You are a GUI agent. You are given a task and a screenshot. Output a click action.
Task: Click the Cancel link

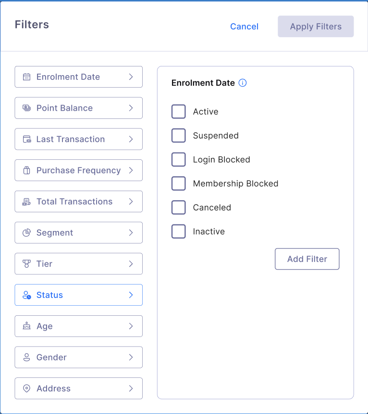(244, 27)
